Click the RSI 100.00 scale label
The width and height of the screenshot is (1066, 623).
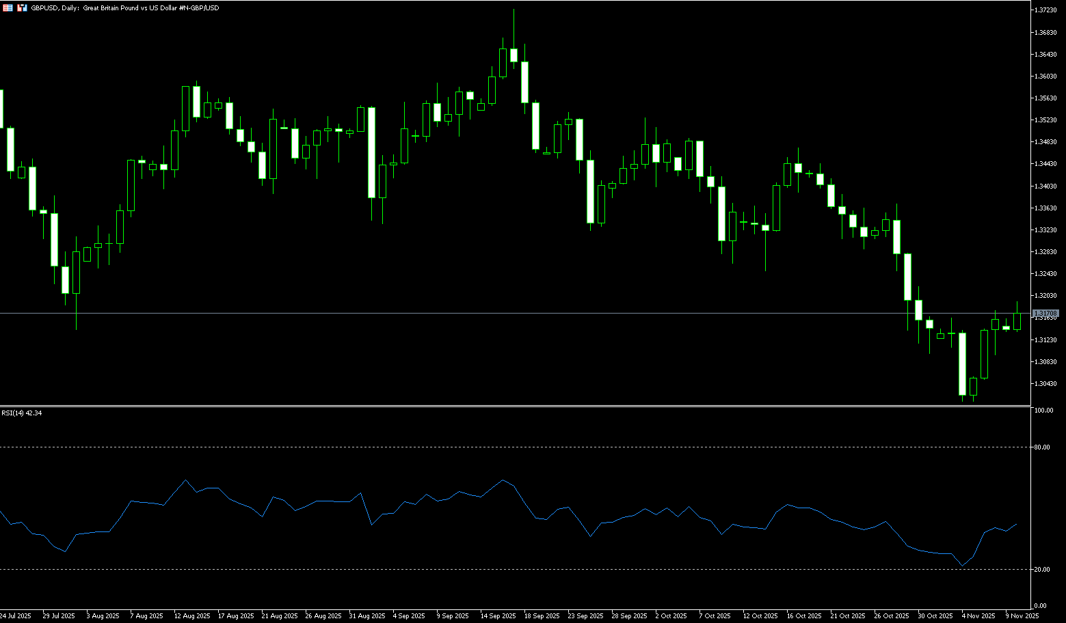point(1043,411)
